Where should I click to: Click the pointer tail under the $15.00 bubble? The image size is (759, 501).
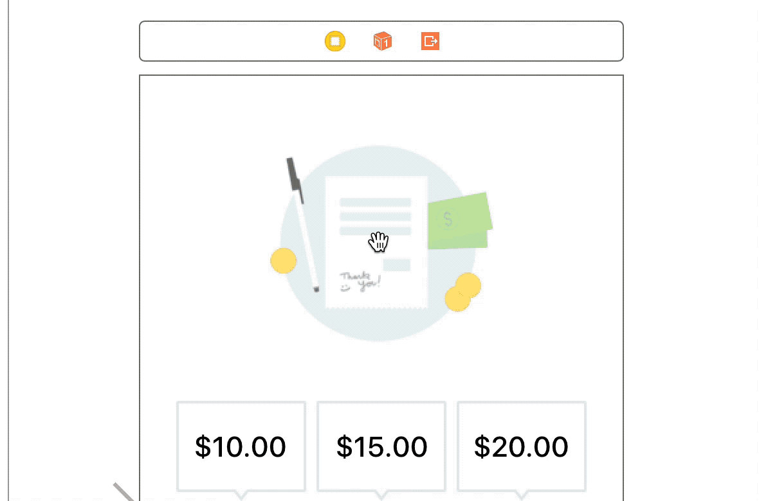(x=381, y=496)
